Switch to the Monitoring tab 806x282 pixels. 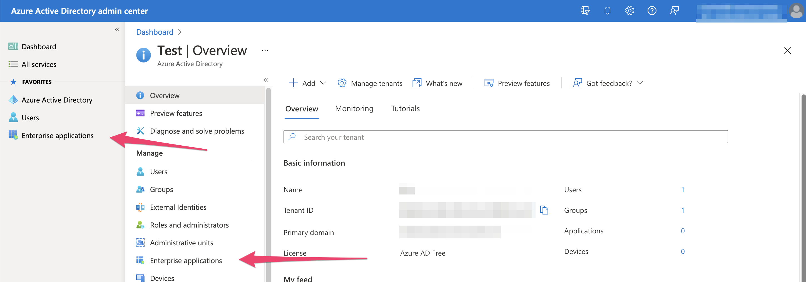[x=354, y=108]
